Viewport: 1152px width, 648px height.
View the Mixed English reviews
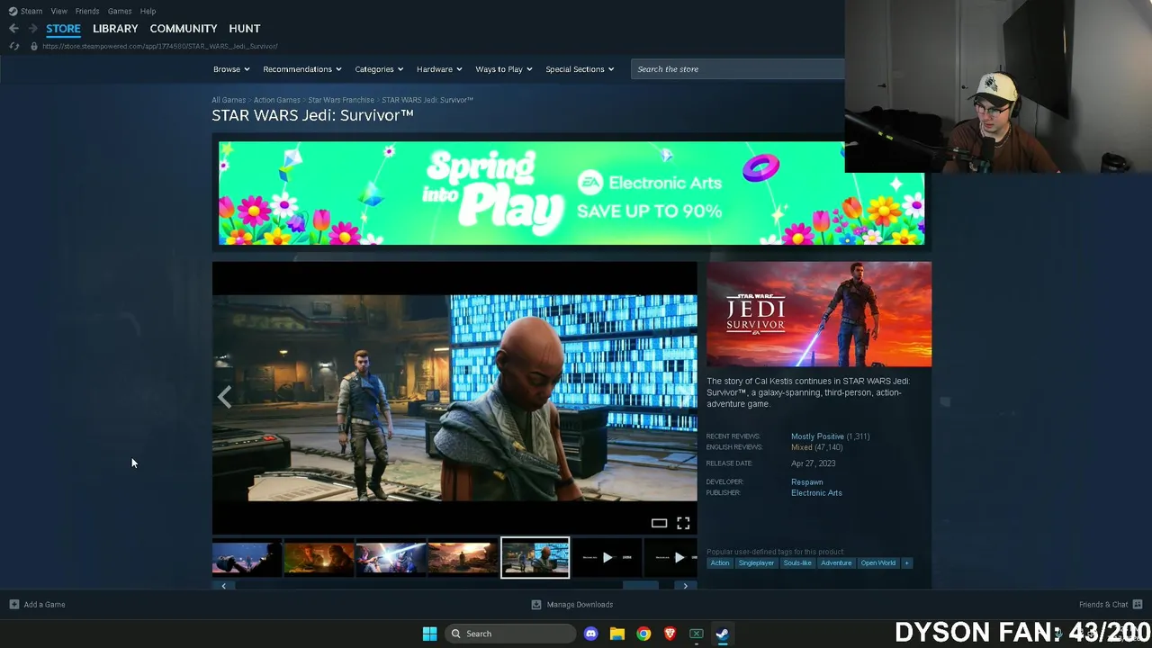click(x=801, y=447)
